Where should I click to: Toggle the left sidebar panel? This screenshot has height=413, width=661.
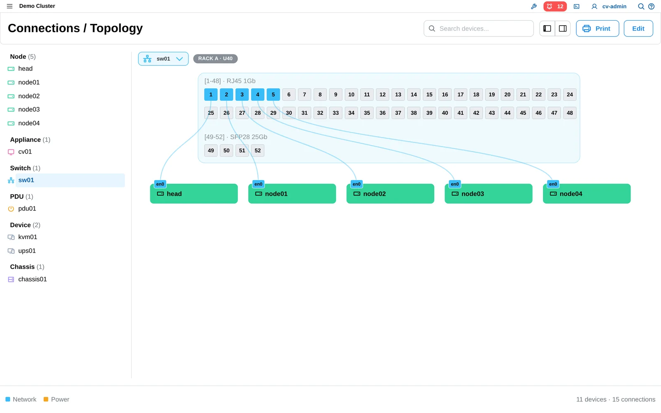point(547,28)
